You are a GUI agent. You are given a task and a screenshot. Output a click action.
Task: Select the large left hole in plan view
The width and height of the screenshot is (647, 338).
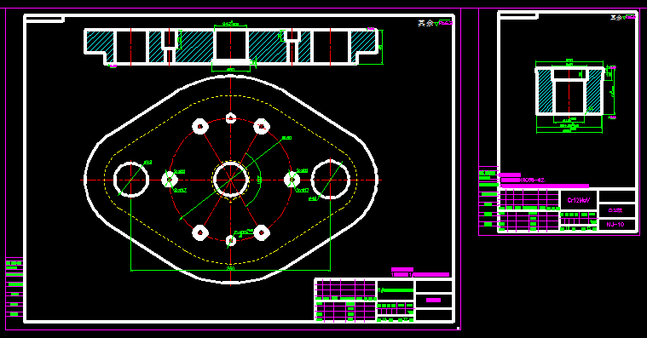pyautogui.click(x=131, y=180)
